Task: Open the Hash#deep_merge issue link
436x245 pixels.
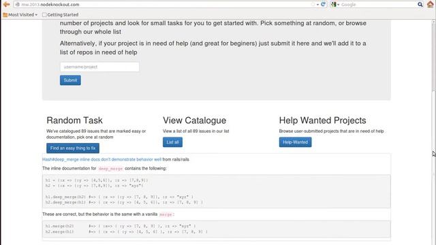Action: point(102,159)
